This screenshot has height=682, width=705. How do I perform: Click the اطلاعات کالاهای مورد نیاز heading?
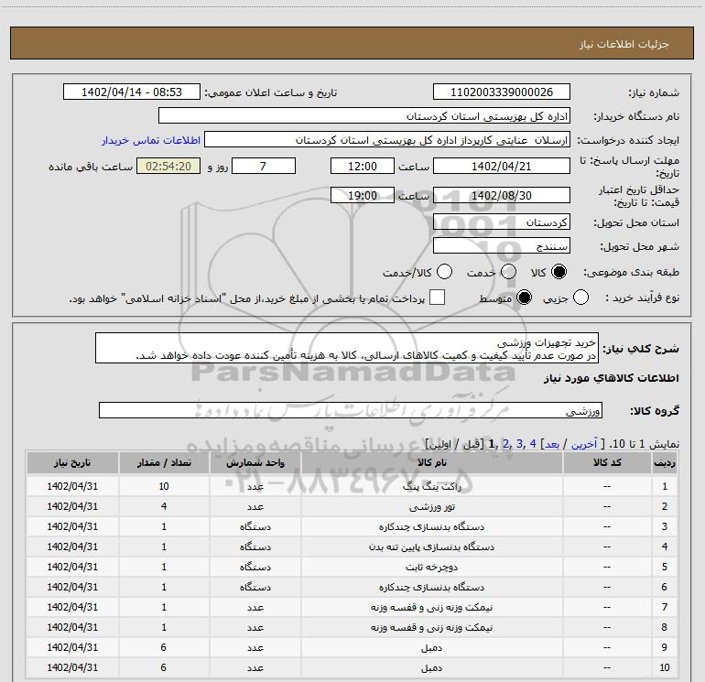coord(612,378)
